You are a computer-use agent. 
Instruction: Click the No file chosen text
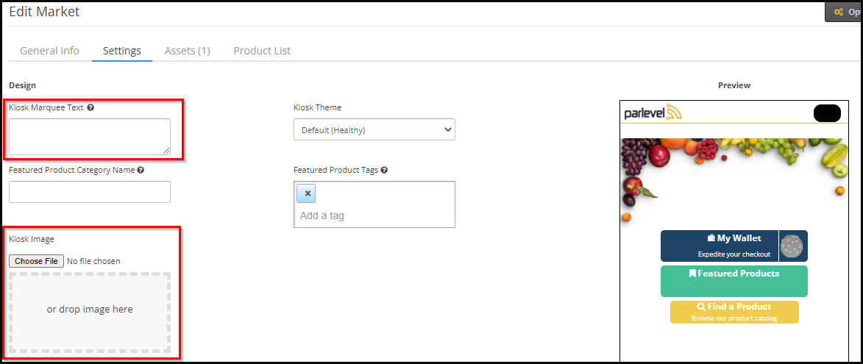pos(93,261)
